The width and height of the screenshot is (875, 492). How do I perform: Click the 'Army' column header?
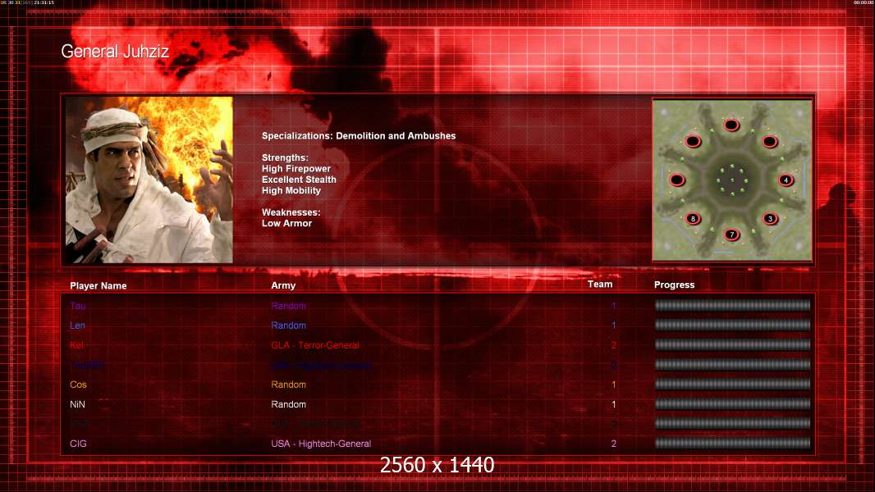(x=283, y=285)
